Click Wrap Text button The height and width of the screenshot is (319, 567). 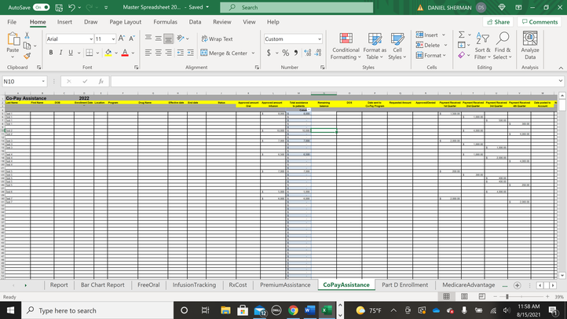217,38
